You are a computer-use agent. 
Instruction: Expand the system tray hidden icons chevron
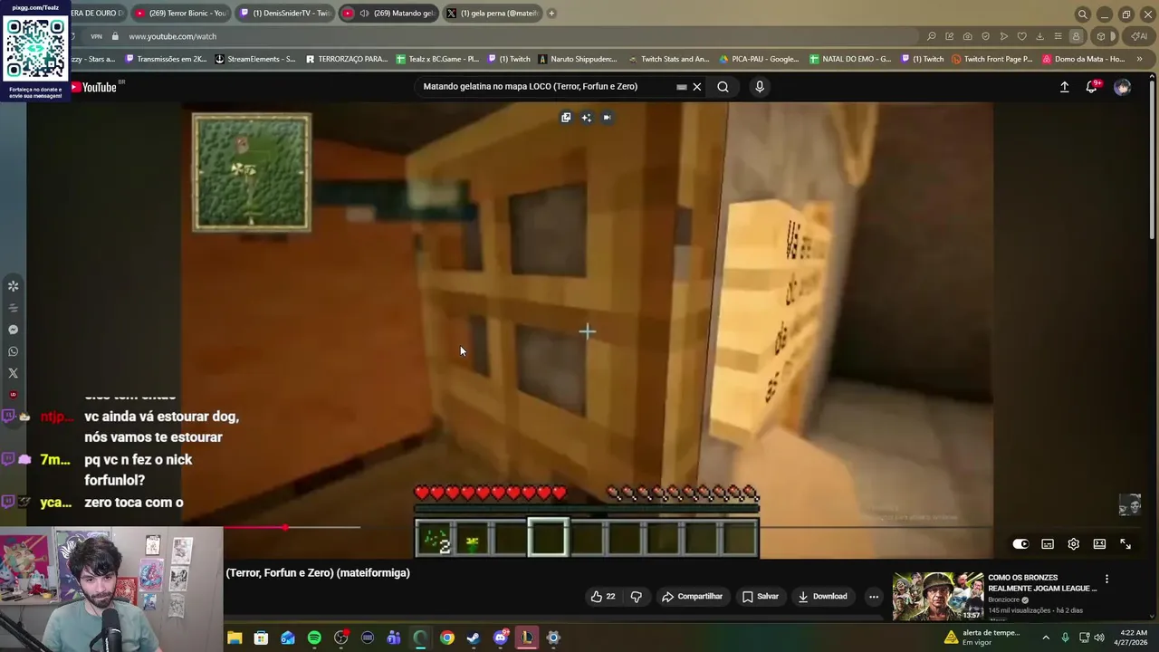pos(1046,638)
